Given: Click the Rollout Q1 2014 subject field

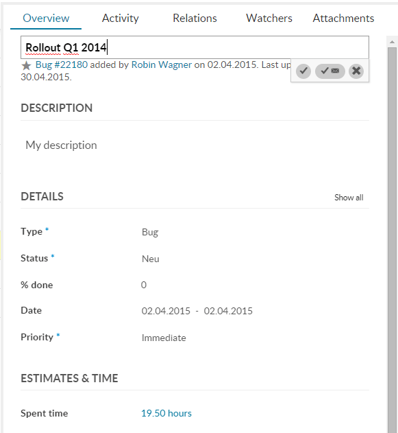Looking at the screenshot, I should pyautogui.click(x=195, y=47).
